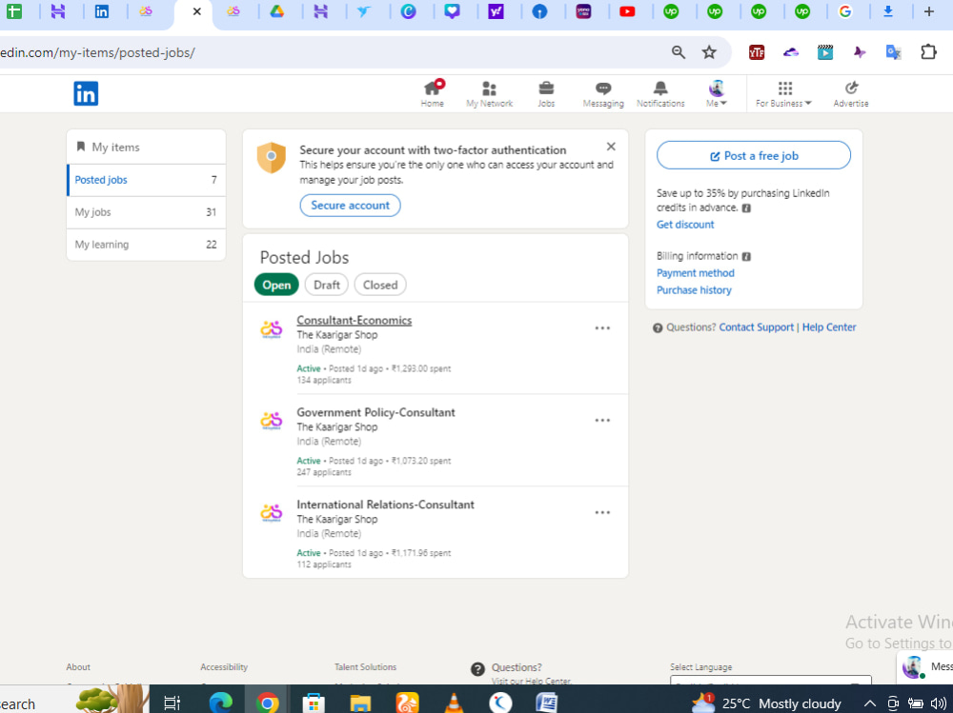Click the volume speaker tray icon
Screen dimensions: 953x713
pyautogui.click(x=938, y=703)
